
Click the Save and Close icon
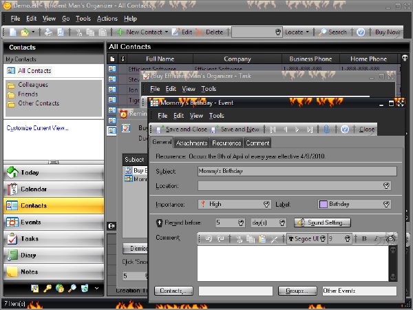[x=160, y=130]
